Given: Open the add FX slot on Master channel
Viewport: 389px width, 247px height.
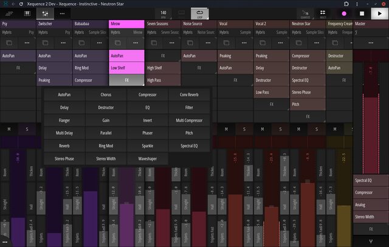Looking at the screenshot, I should click(371, 229).
